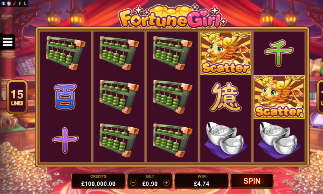
Task: Click the purple cross-shaped character symbol
Action: point(65,140)
